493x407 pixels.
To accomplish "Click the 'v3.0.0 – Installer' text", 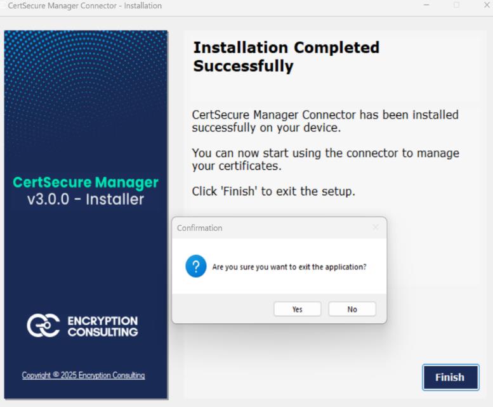I will pyautogui.click(x=86, y=199).
